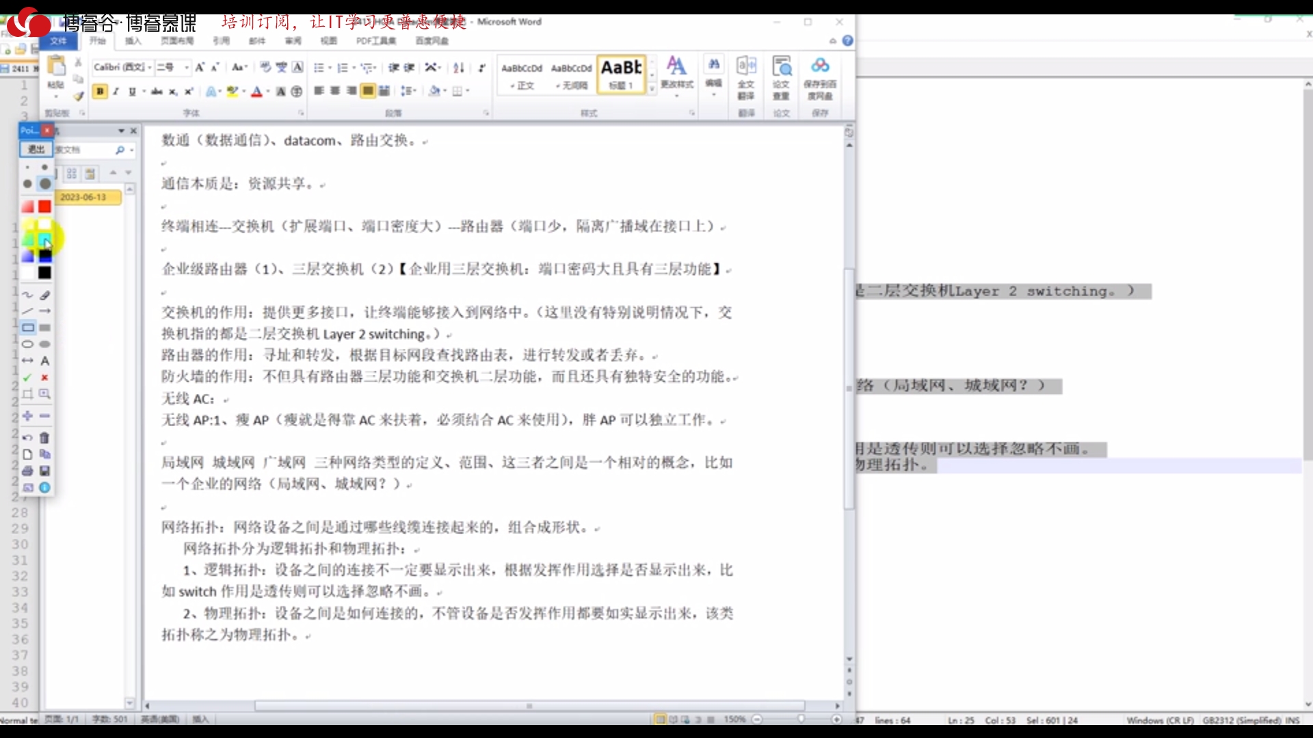1313x738 pixels.
Task: Expand the highlight color dropdown arrow
Action: 243,91
